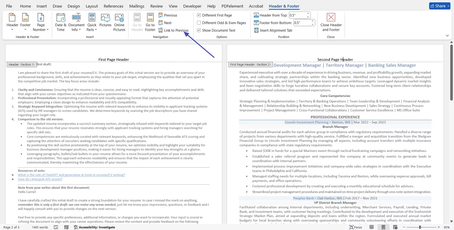Image resolution: width=454 pixels, height=230 pixels.
Task: Switch to the Acrobat tab
Action: click(x=256, y=6)
